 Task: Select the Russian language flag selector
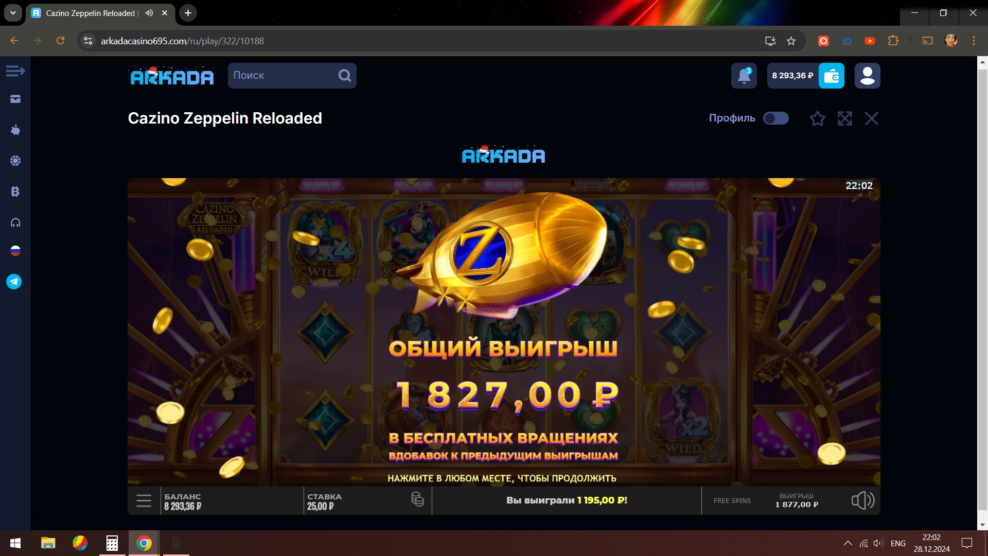(15, 251)
